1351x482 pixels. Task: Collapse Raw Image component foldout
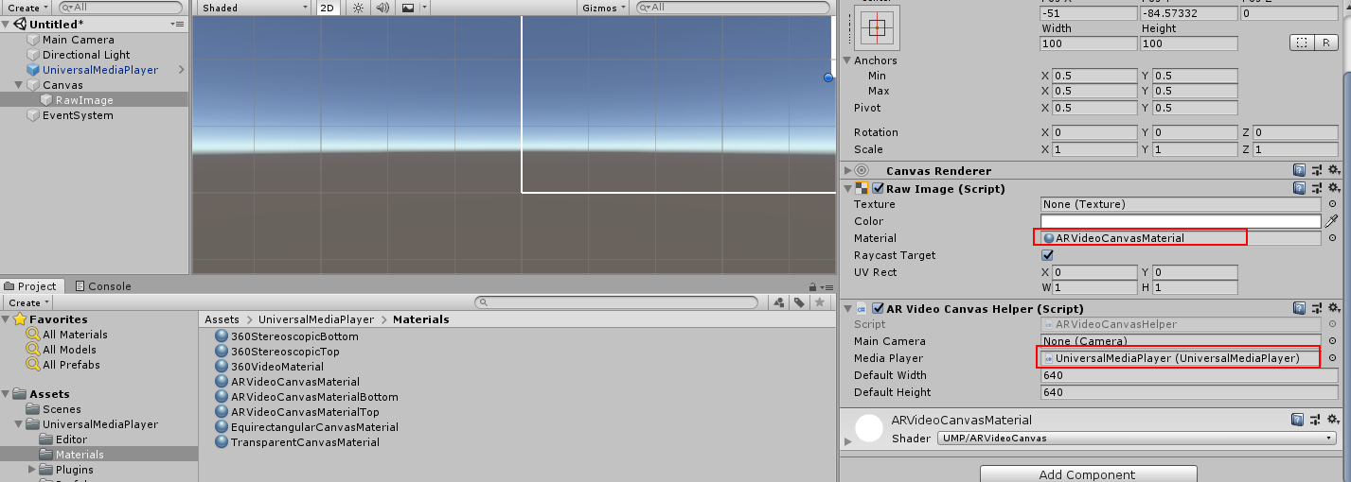(x=847, y=188)
